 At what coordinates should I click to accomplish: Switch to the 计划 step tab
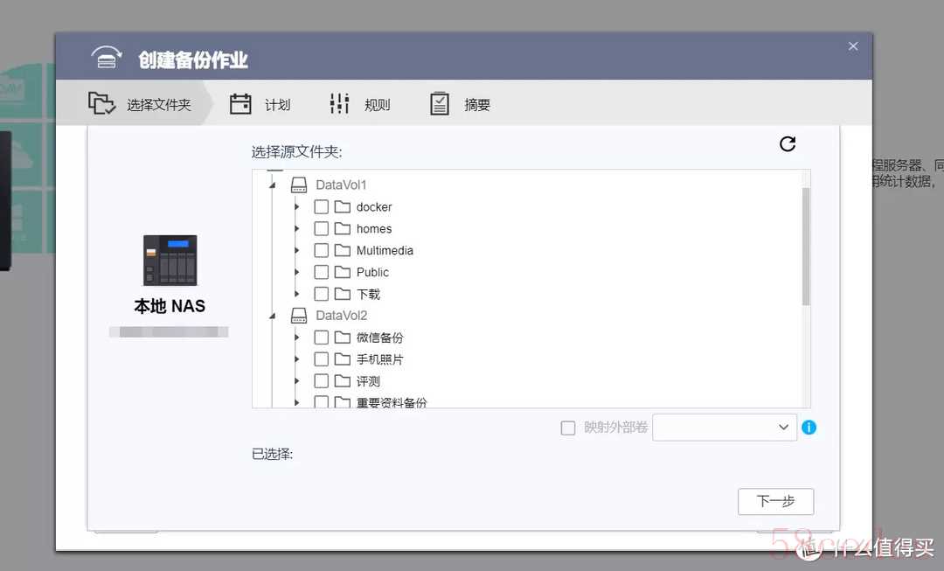tap(260, 104)
